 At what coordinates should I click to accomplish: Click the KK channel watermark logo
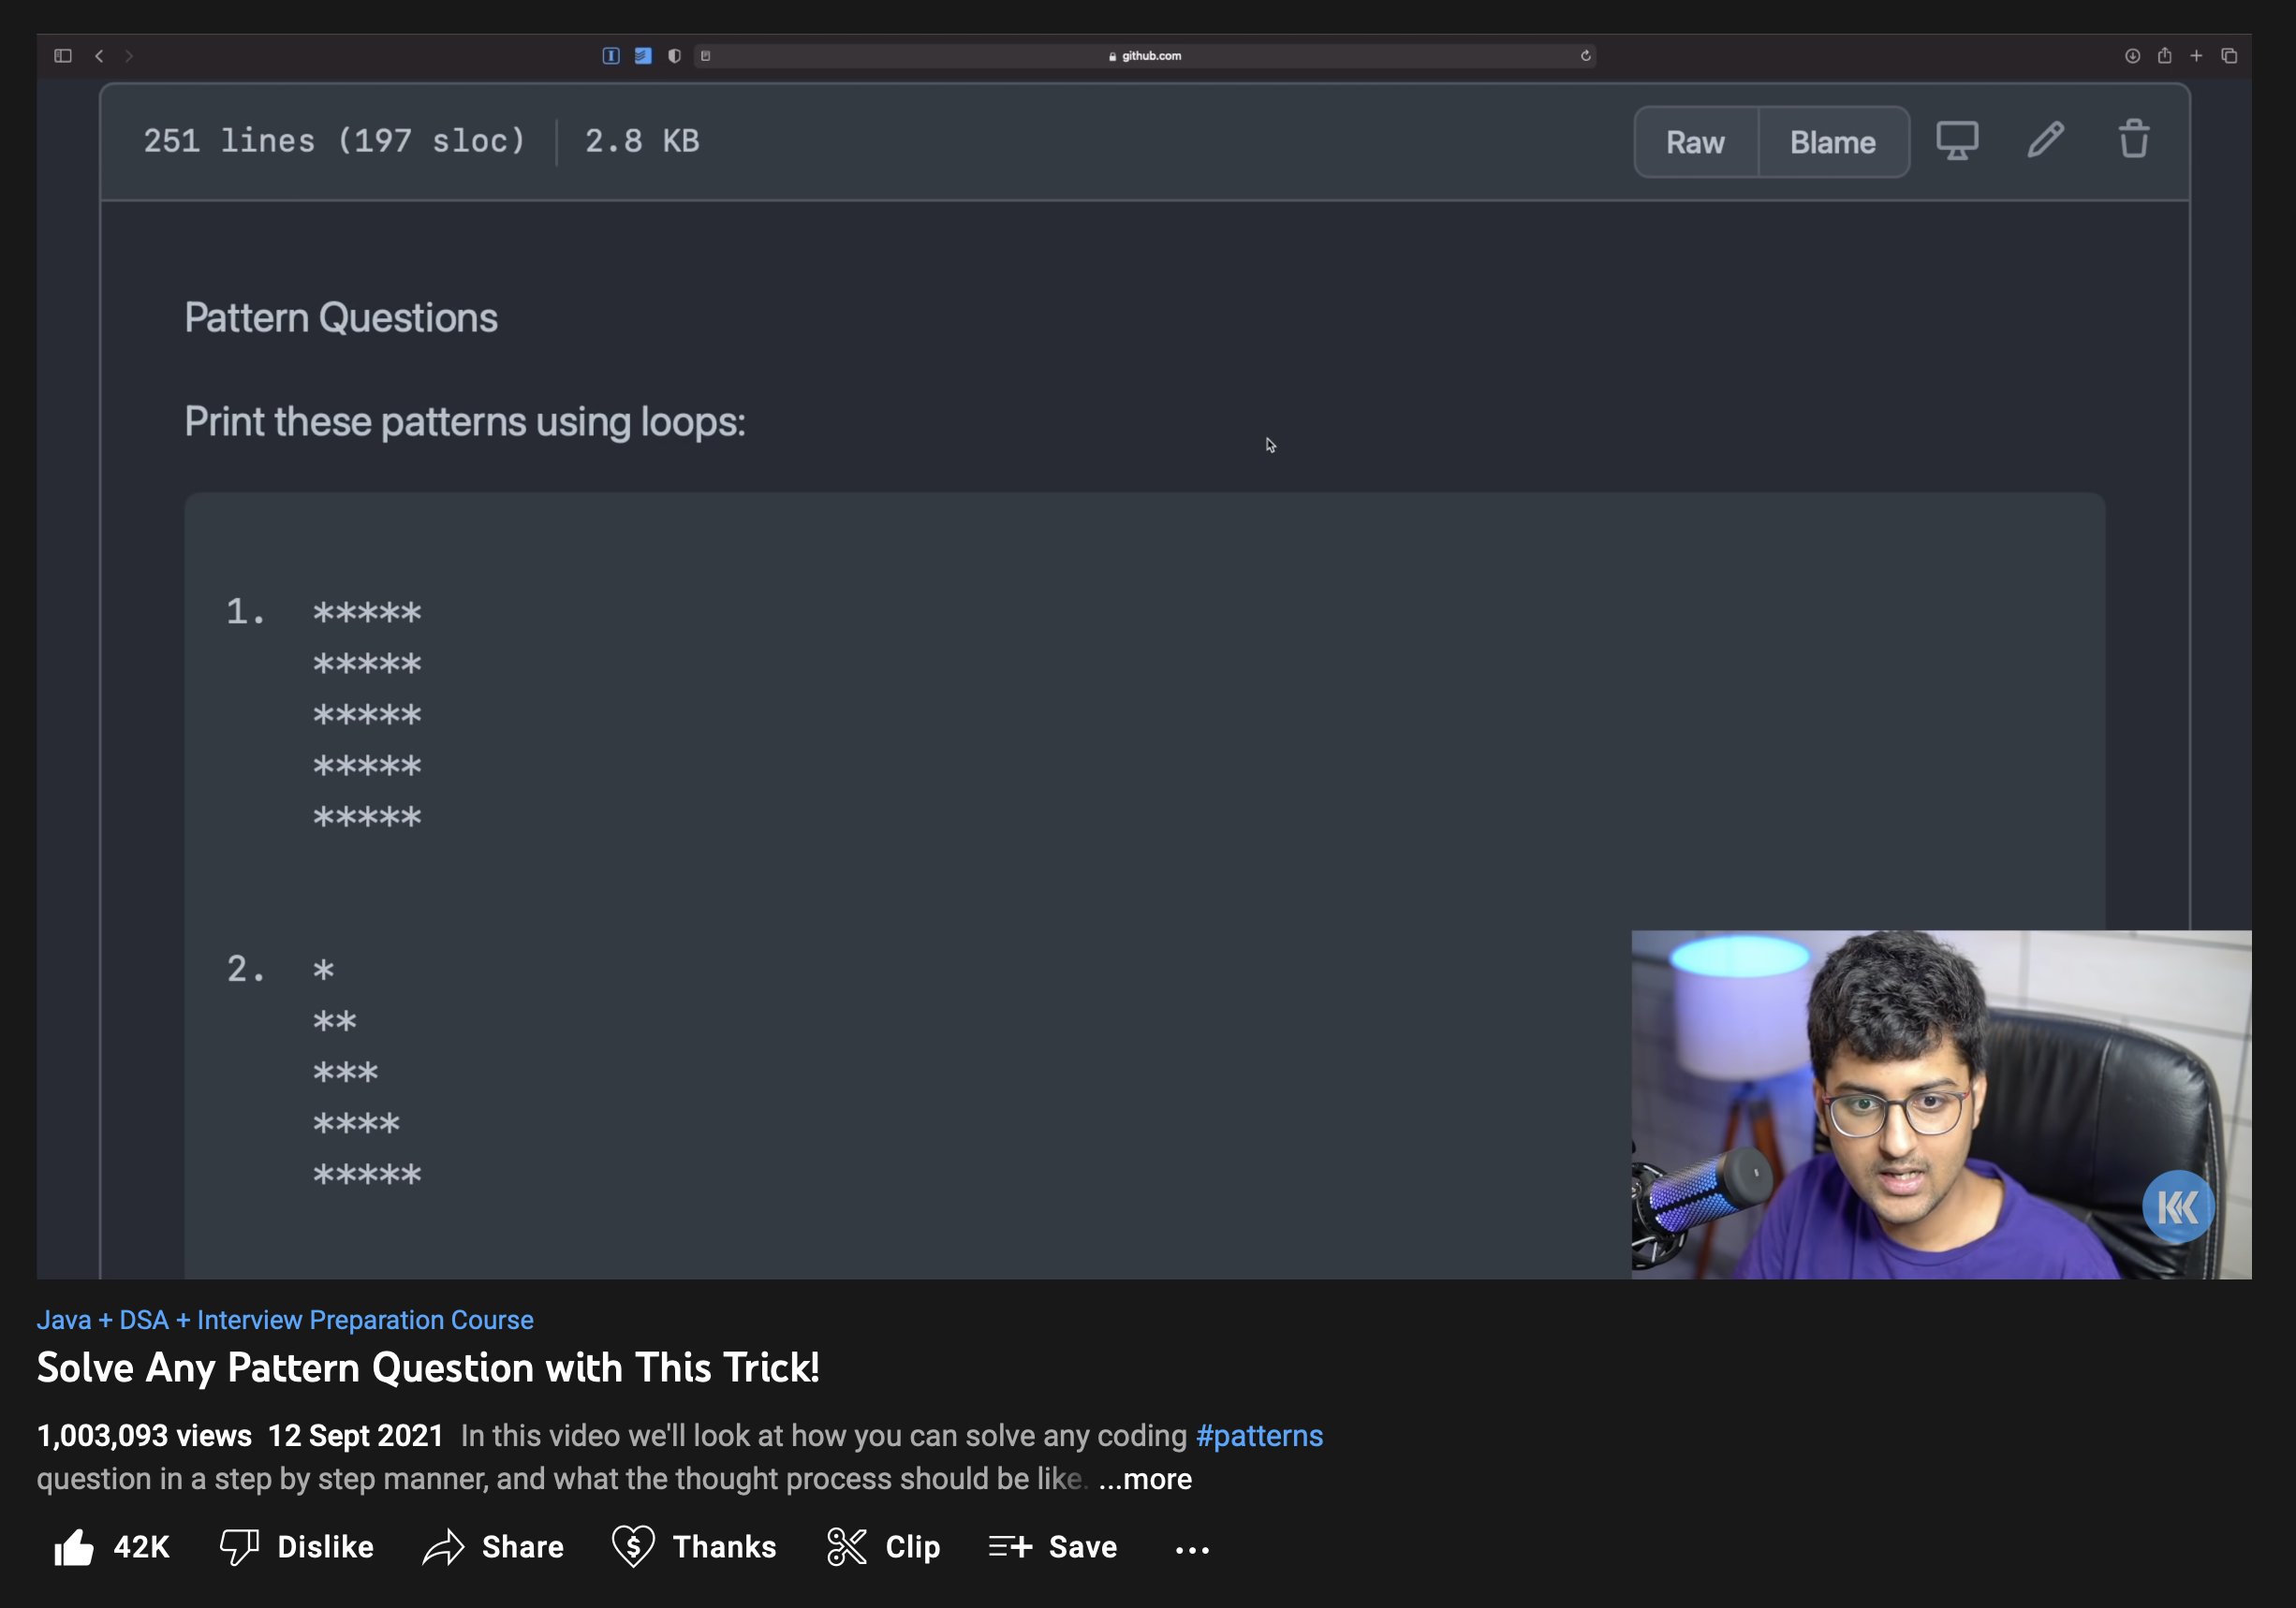point(2177,1207)
